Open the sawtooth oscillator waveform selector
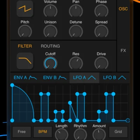This screenshot has width=140, height=140. click(25, 9)
